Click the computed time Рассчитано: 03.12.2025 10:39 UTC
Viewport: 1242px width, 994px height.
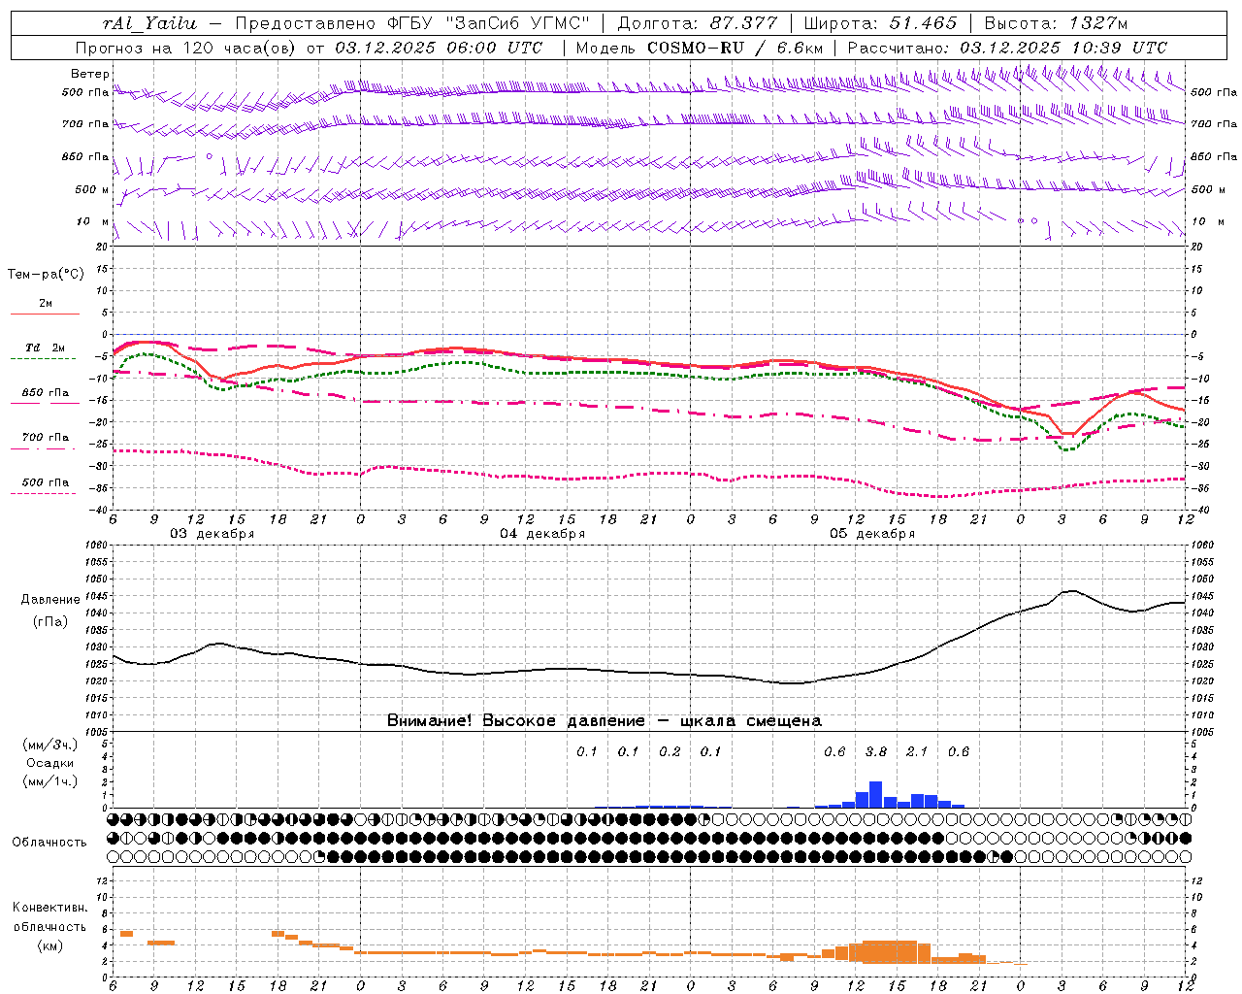click(1007, 48)
